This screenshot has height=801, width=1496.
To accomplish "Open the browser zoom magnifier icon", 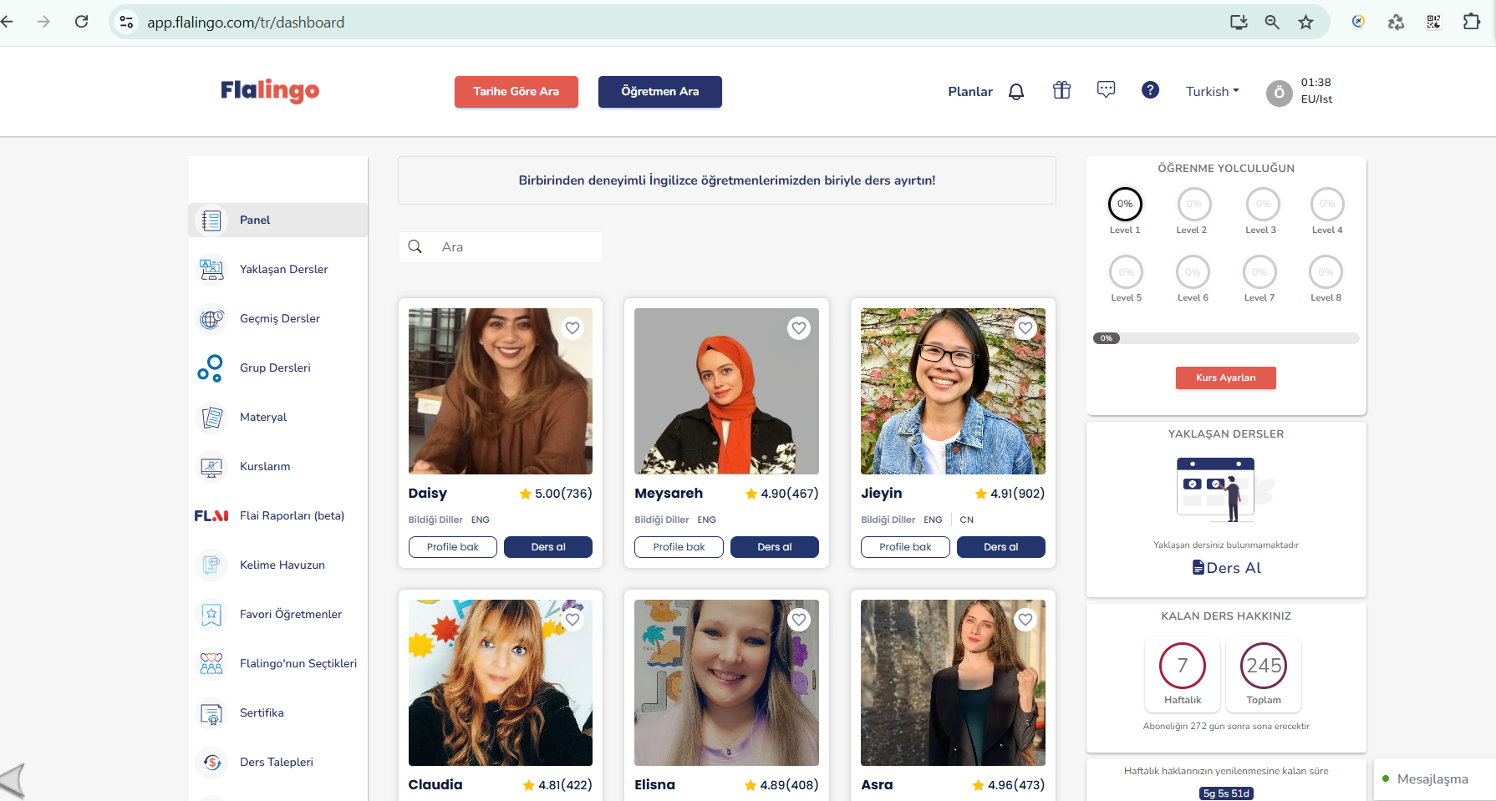I will click(x=1272, y=23).
